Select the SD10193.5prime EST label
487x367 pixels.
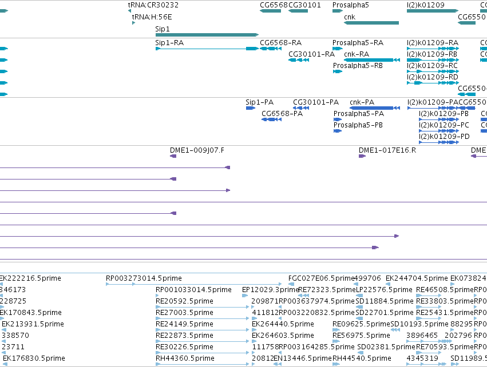click(419, 324)
